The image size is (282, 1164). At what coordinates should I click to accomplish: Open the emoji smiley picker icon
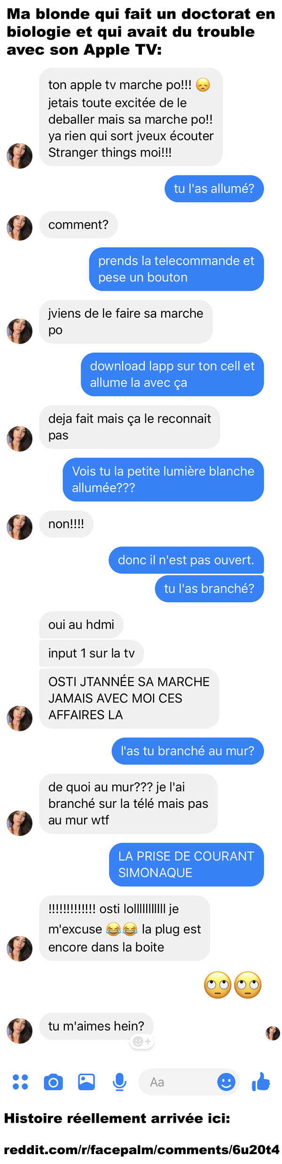tap(226, 1082)
